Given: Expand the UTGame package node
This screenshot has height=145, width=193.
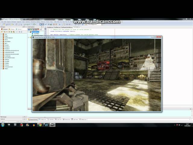Looking at the screenshot, I should [x=1, y=65].
